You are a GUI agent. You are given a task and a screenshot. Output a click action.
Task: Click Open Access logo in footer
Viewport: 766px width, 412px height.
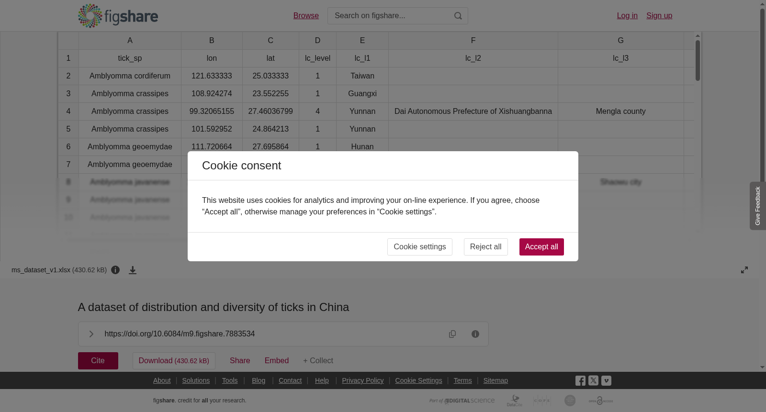[601, 401]
